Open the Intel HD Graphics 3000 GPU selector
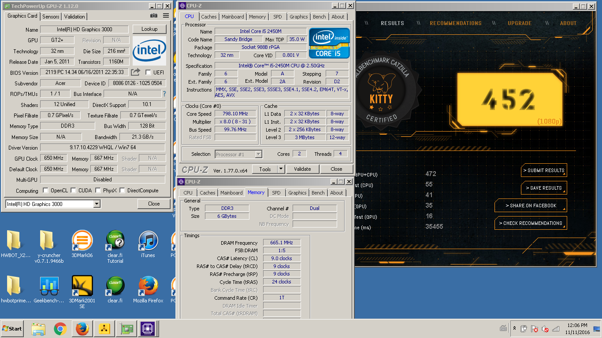 click(x=53, y=204)
